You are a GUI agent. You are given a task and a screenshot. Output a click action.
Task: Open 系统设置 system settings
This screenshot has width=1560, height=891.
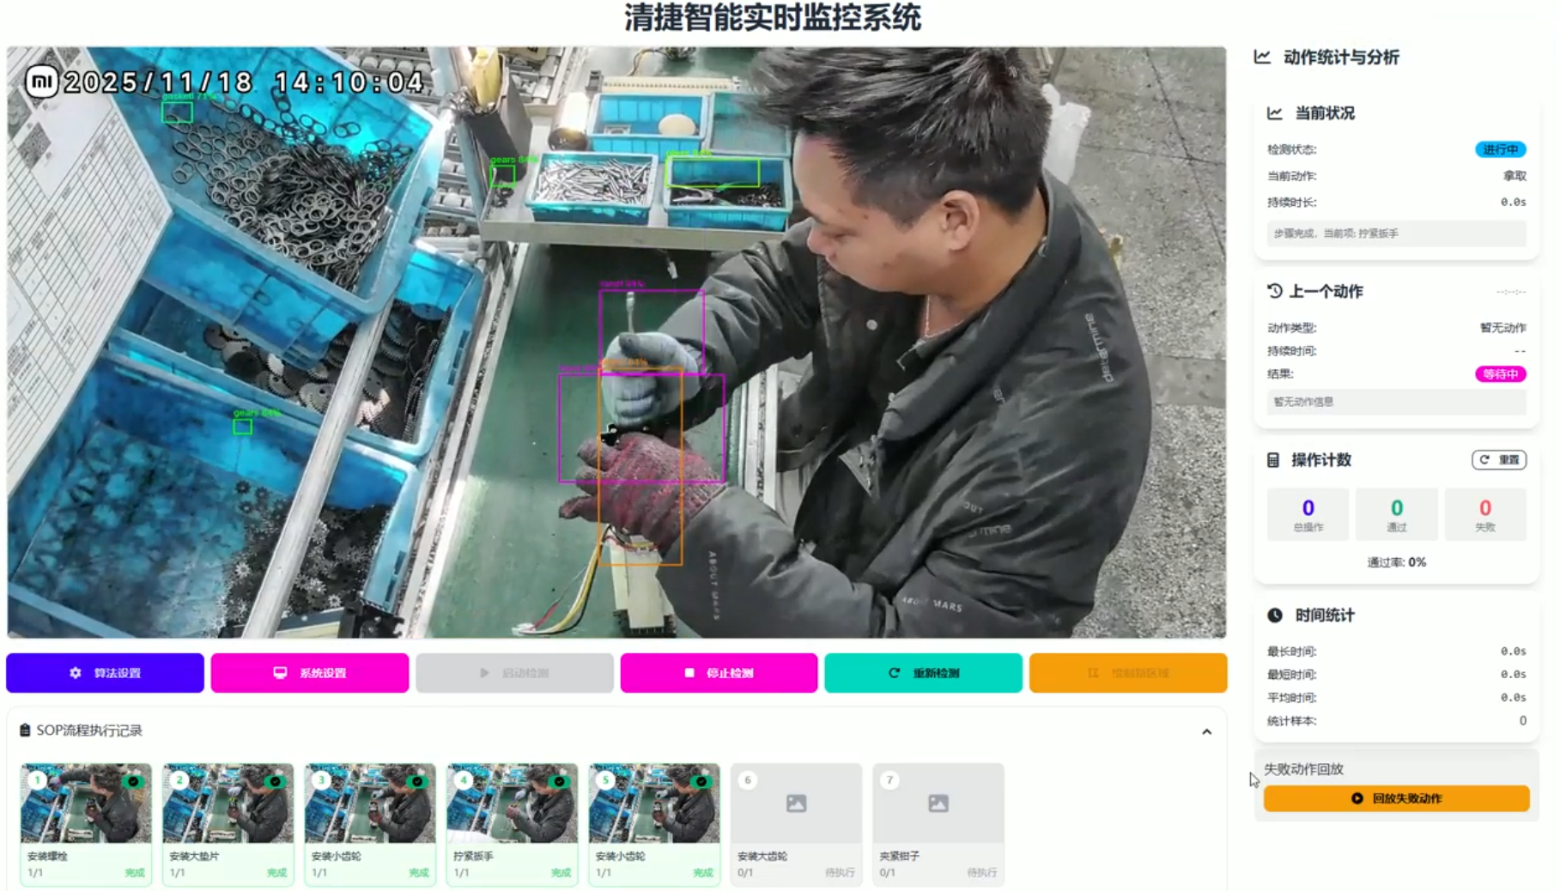[x=310, y=673]
